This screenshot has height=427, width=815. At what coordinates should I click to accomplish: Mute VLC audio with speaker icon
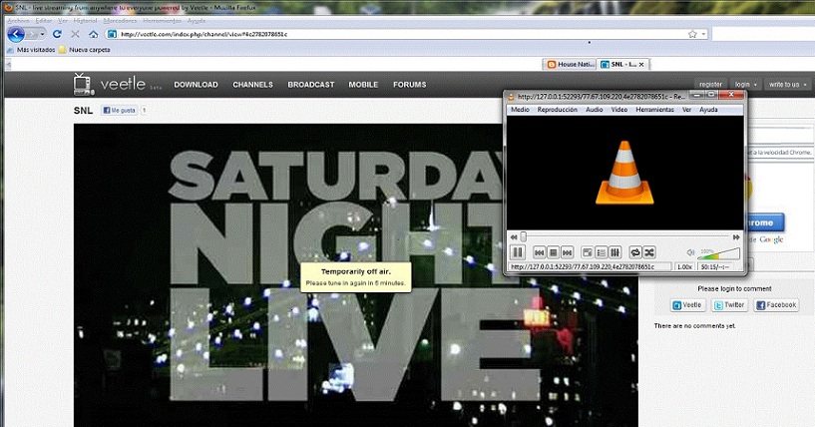point(691,252)
